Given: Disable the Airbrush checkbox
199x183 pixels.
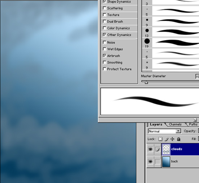Looking at the screenshot, I should [105, 56].
